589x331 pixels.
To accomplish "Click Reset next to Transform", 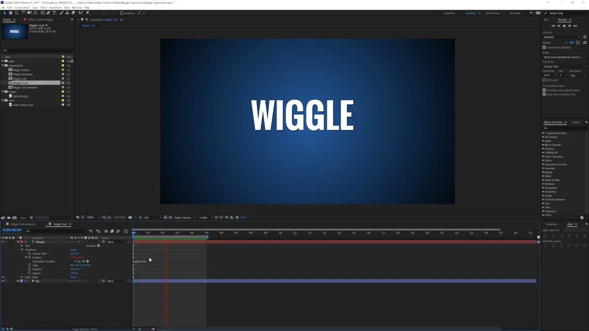I will point(73,250).
